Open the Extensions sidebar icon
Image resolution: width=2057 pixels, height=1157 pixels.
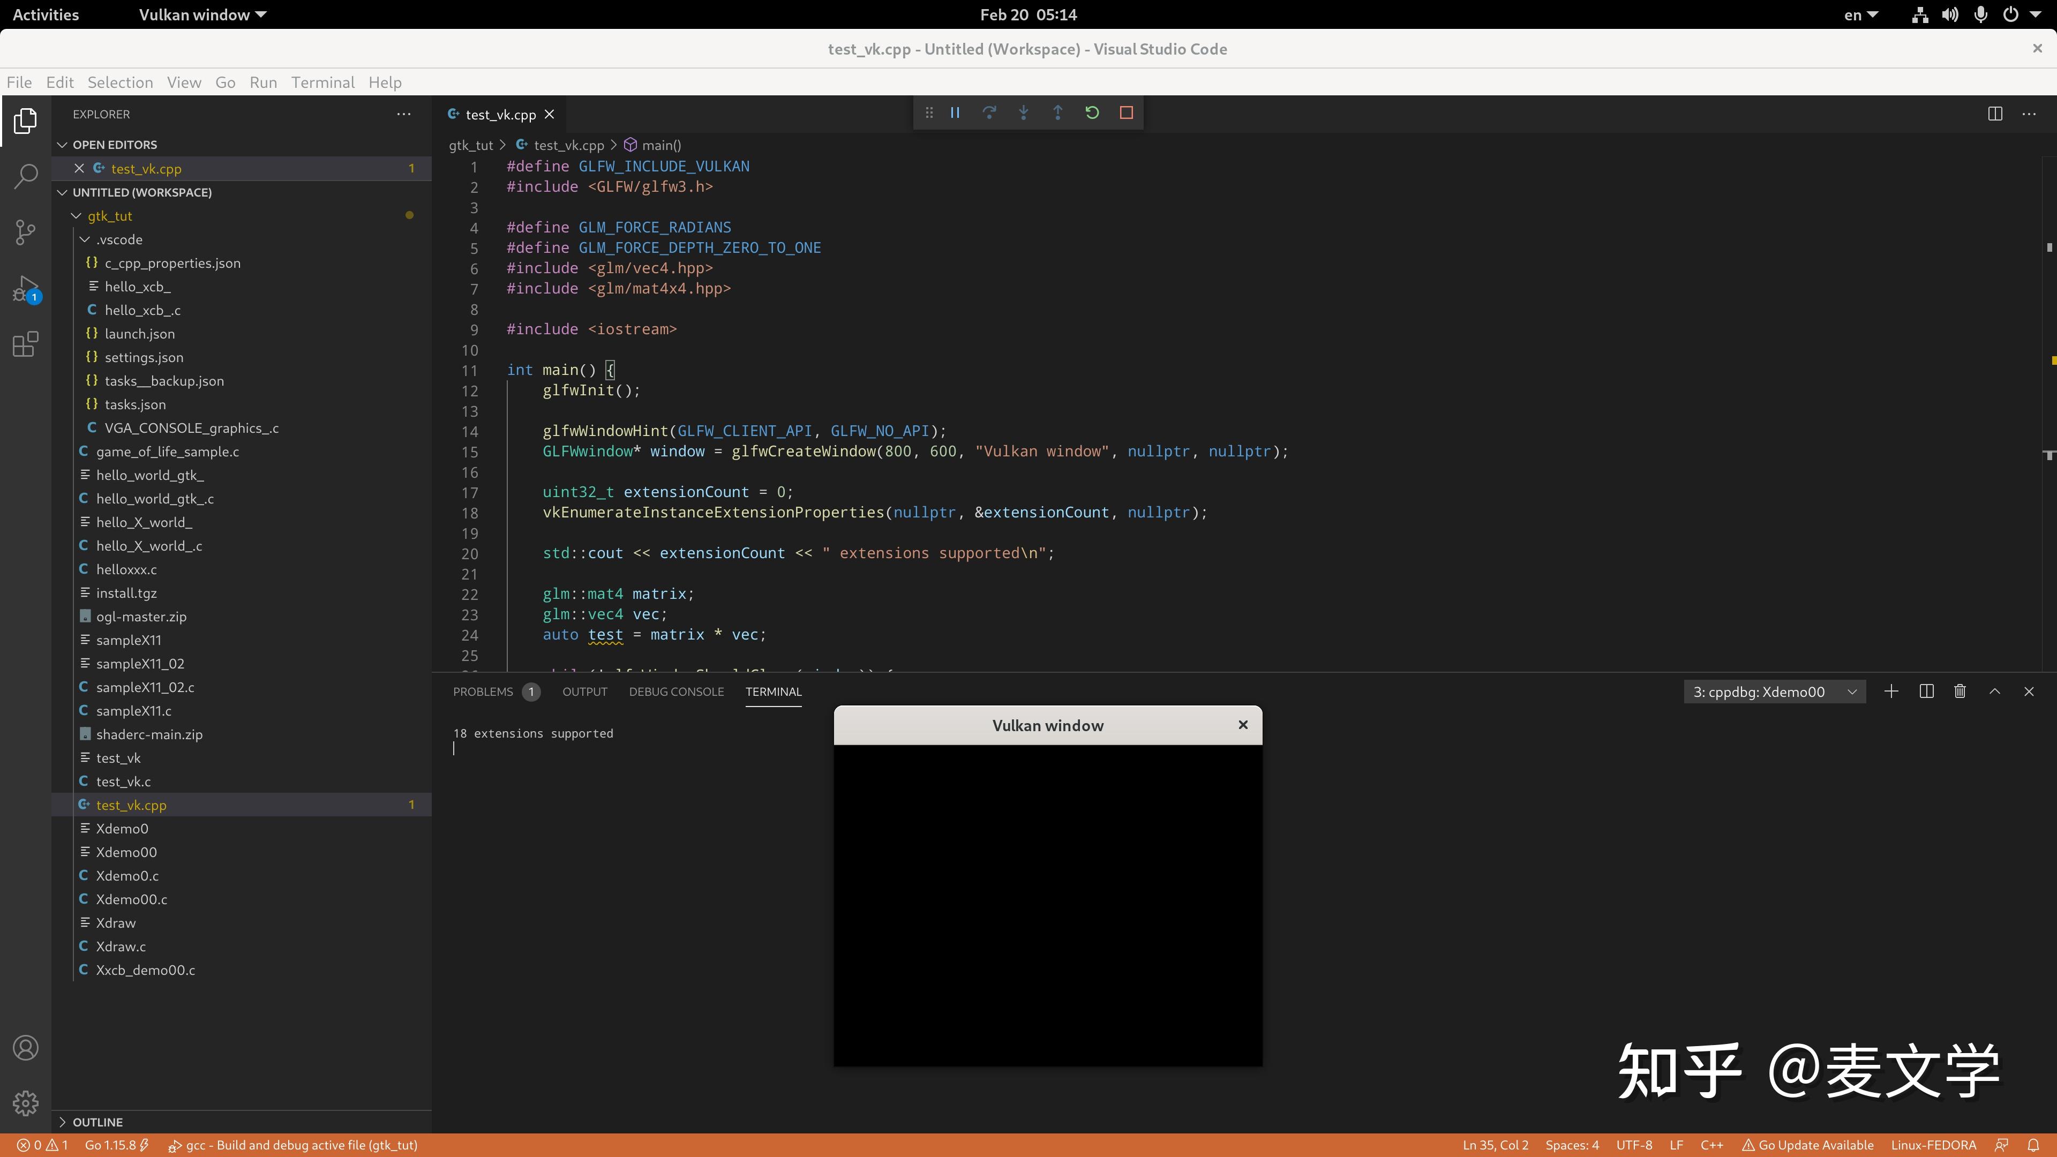click(25, 344)
